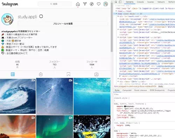Screen dimensions: 175x138
Task: Switch to the IGTV tab icon
Action: pyautogui.click(x=41, y=74)
